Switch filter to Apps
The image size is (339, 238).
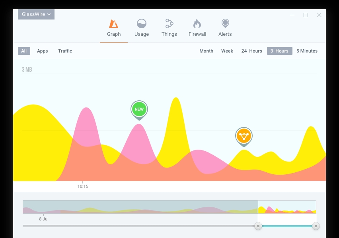[x=43, y=51]
